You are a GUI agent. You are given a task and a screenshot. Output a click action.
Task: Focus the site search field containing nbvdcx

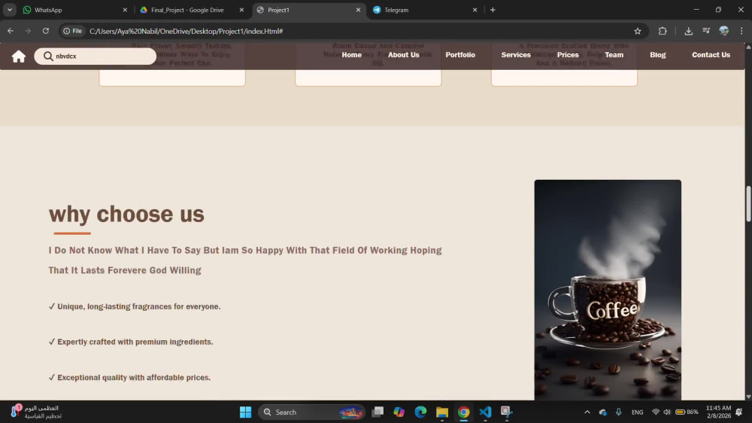tap(95, 56)
